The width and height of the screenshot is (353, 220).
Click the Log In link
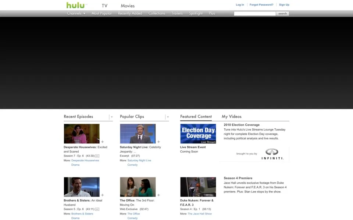tap(240, 5)
